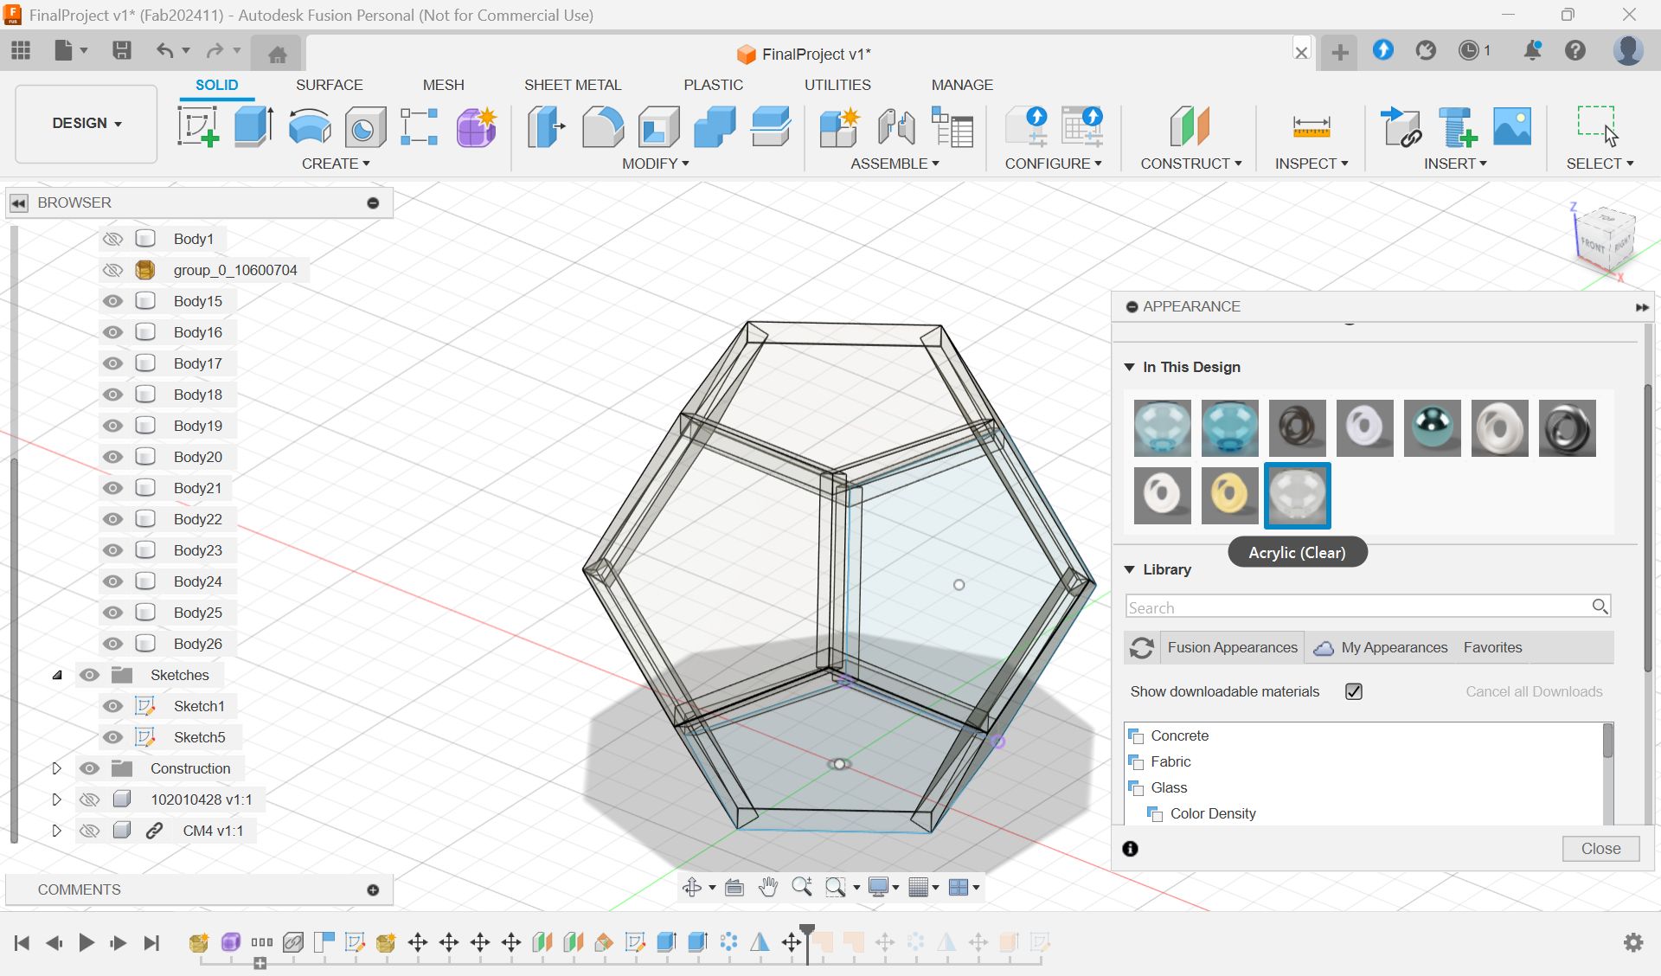Select the Acrylic (Clear) appearance swatch
The height and width of the screenshot is (976, 1661).
1297,496
